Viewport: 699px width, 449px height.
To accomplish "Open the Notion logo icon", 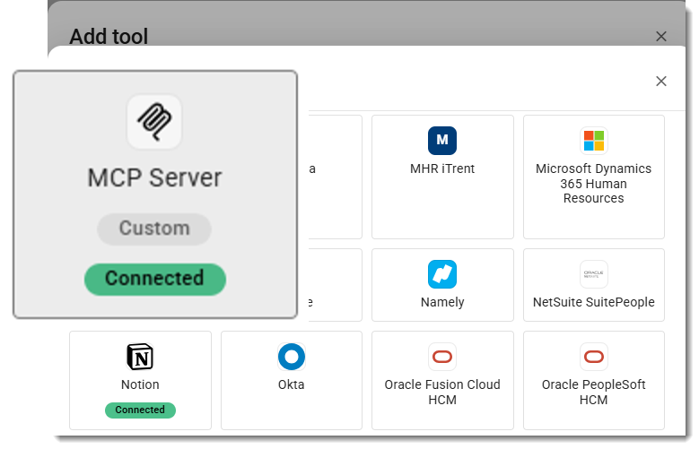I will 140,357.
